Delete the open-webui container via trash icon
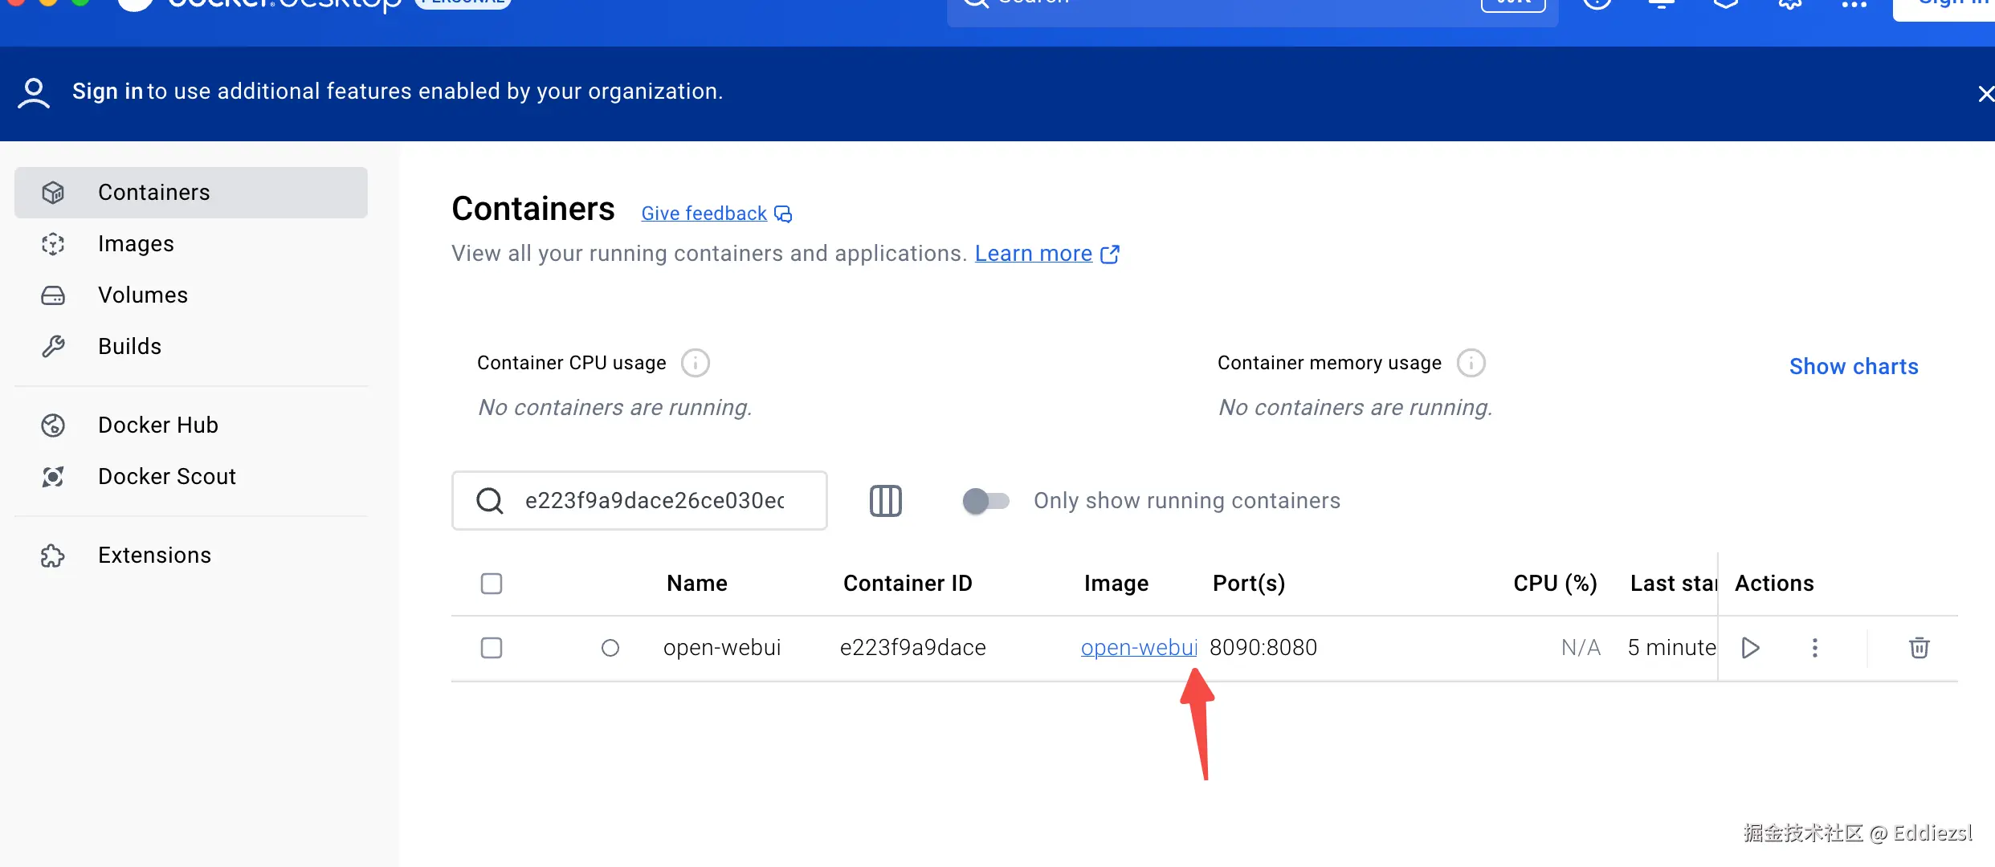 1919,648
